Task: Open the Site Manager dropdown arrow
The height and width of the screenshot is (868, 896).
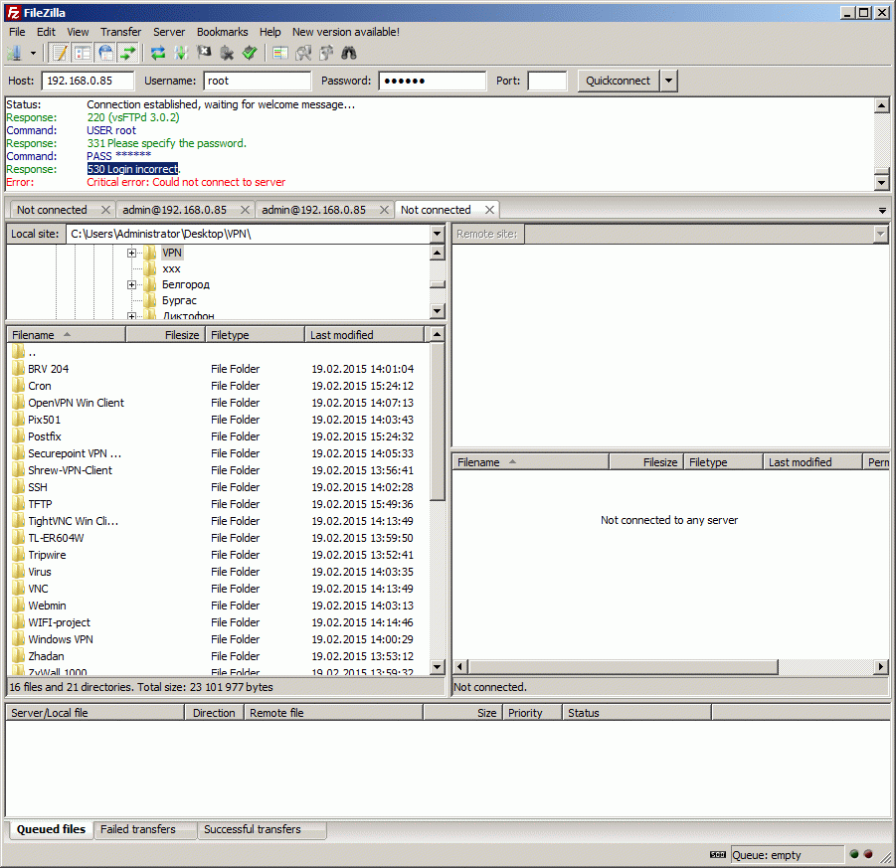Action: 33,53
